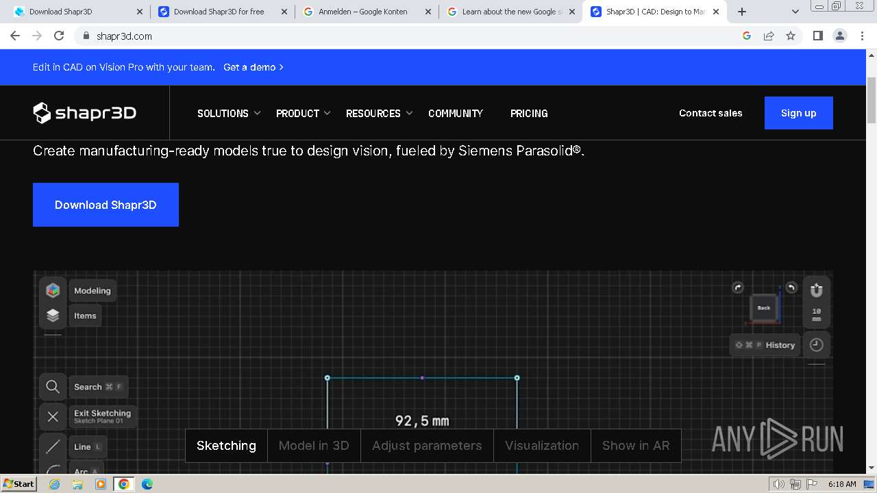Click the share page icon in address bar
Image resolution: width=877 pixels, height=493 pixels.
769,36
